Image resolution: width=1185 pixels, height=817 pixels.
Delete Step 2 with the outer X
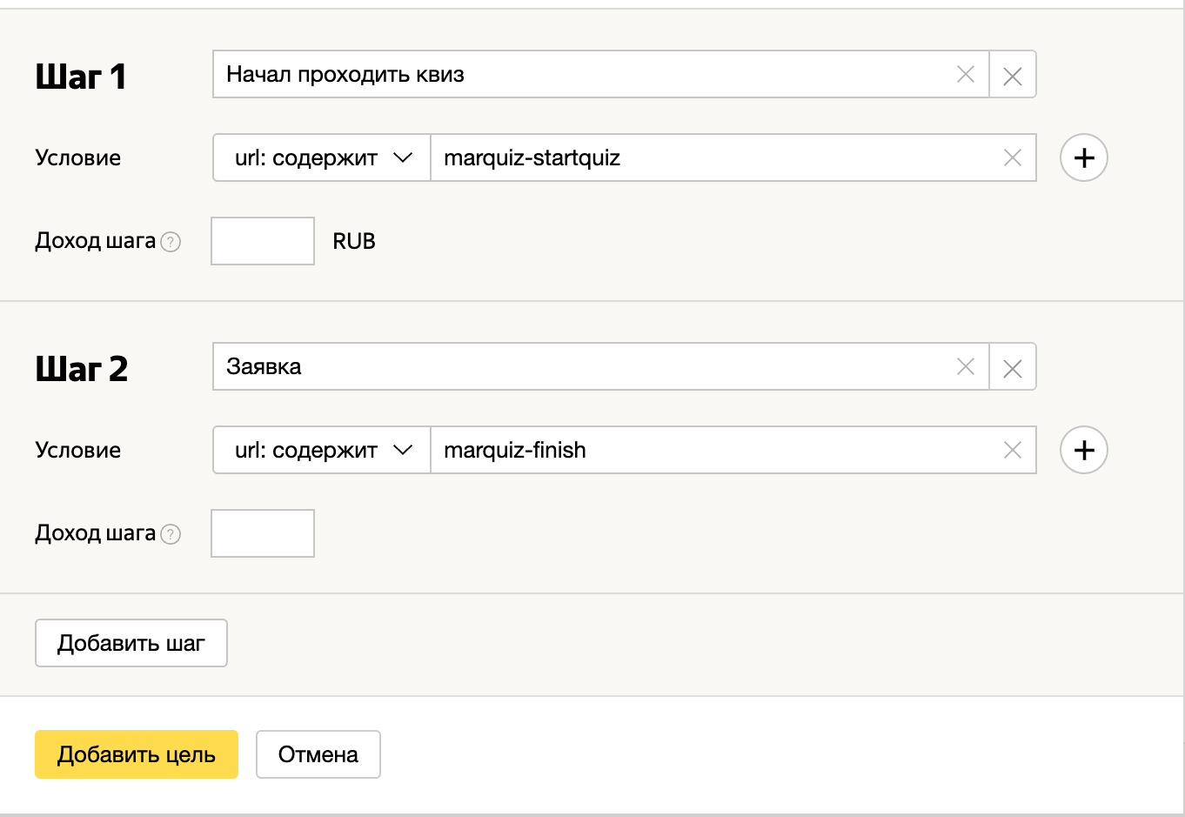(1012, 368)
